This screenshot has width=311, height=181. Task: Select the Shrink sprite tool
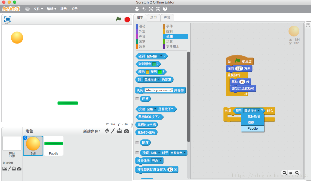(x=158, y=9)
